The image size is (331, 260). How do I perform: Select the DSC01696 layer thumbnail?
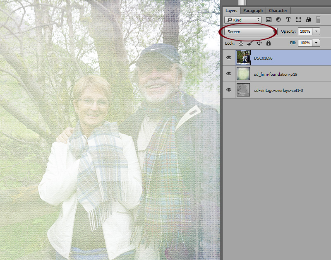tap(243, 58)
